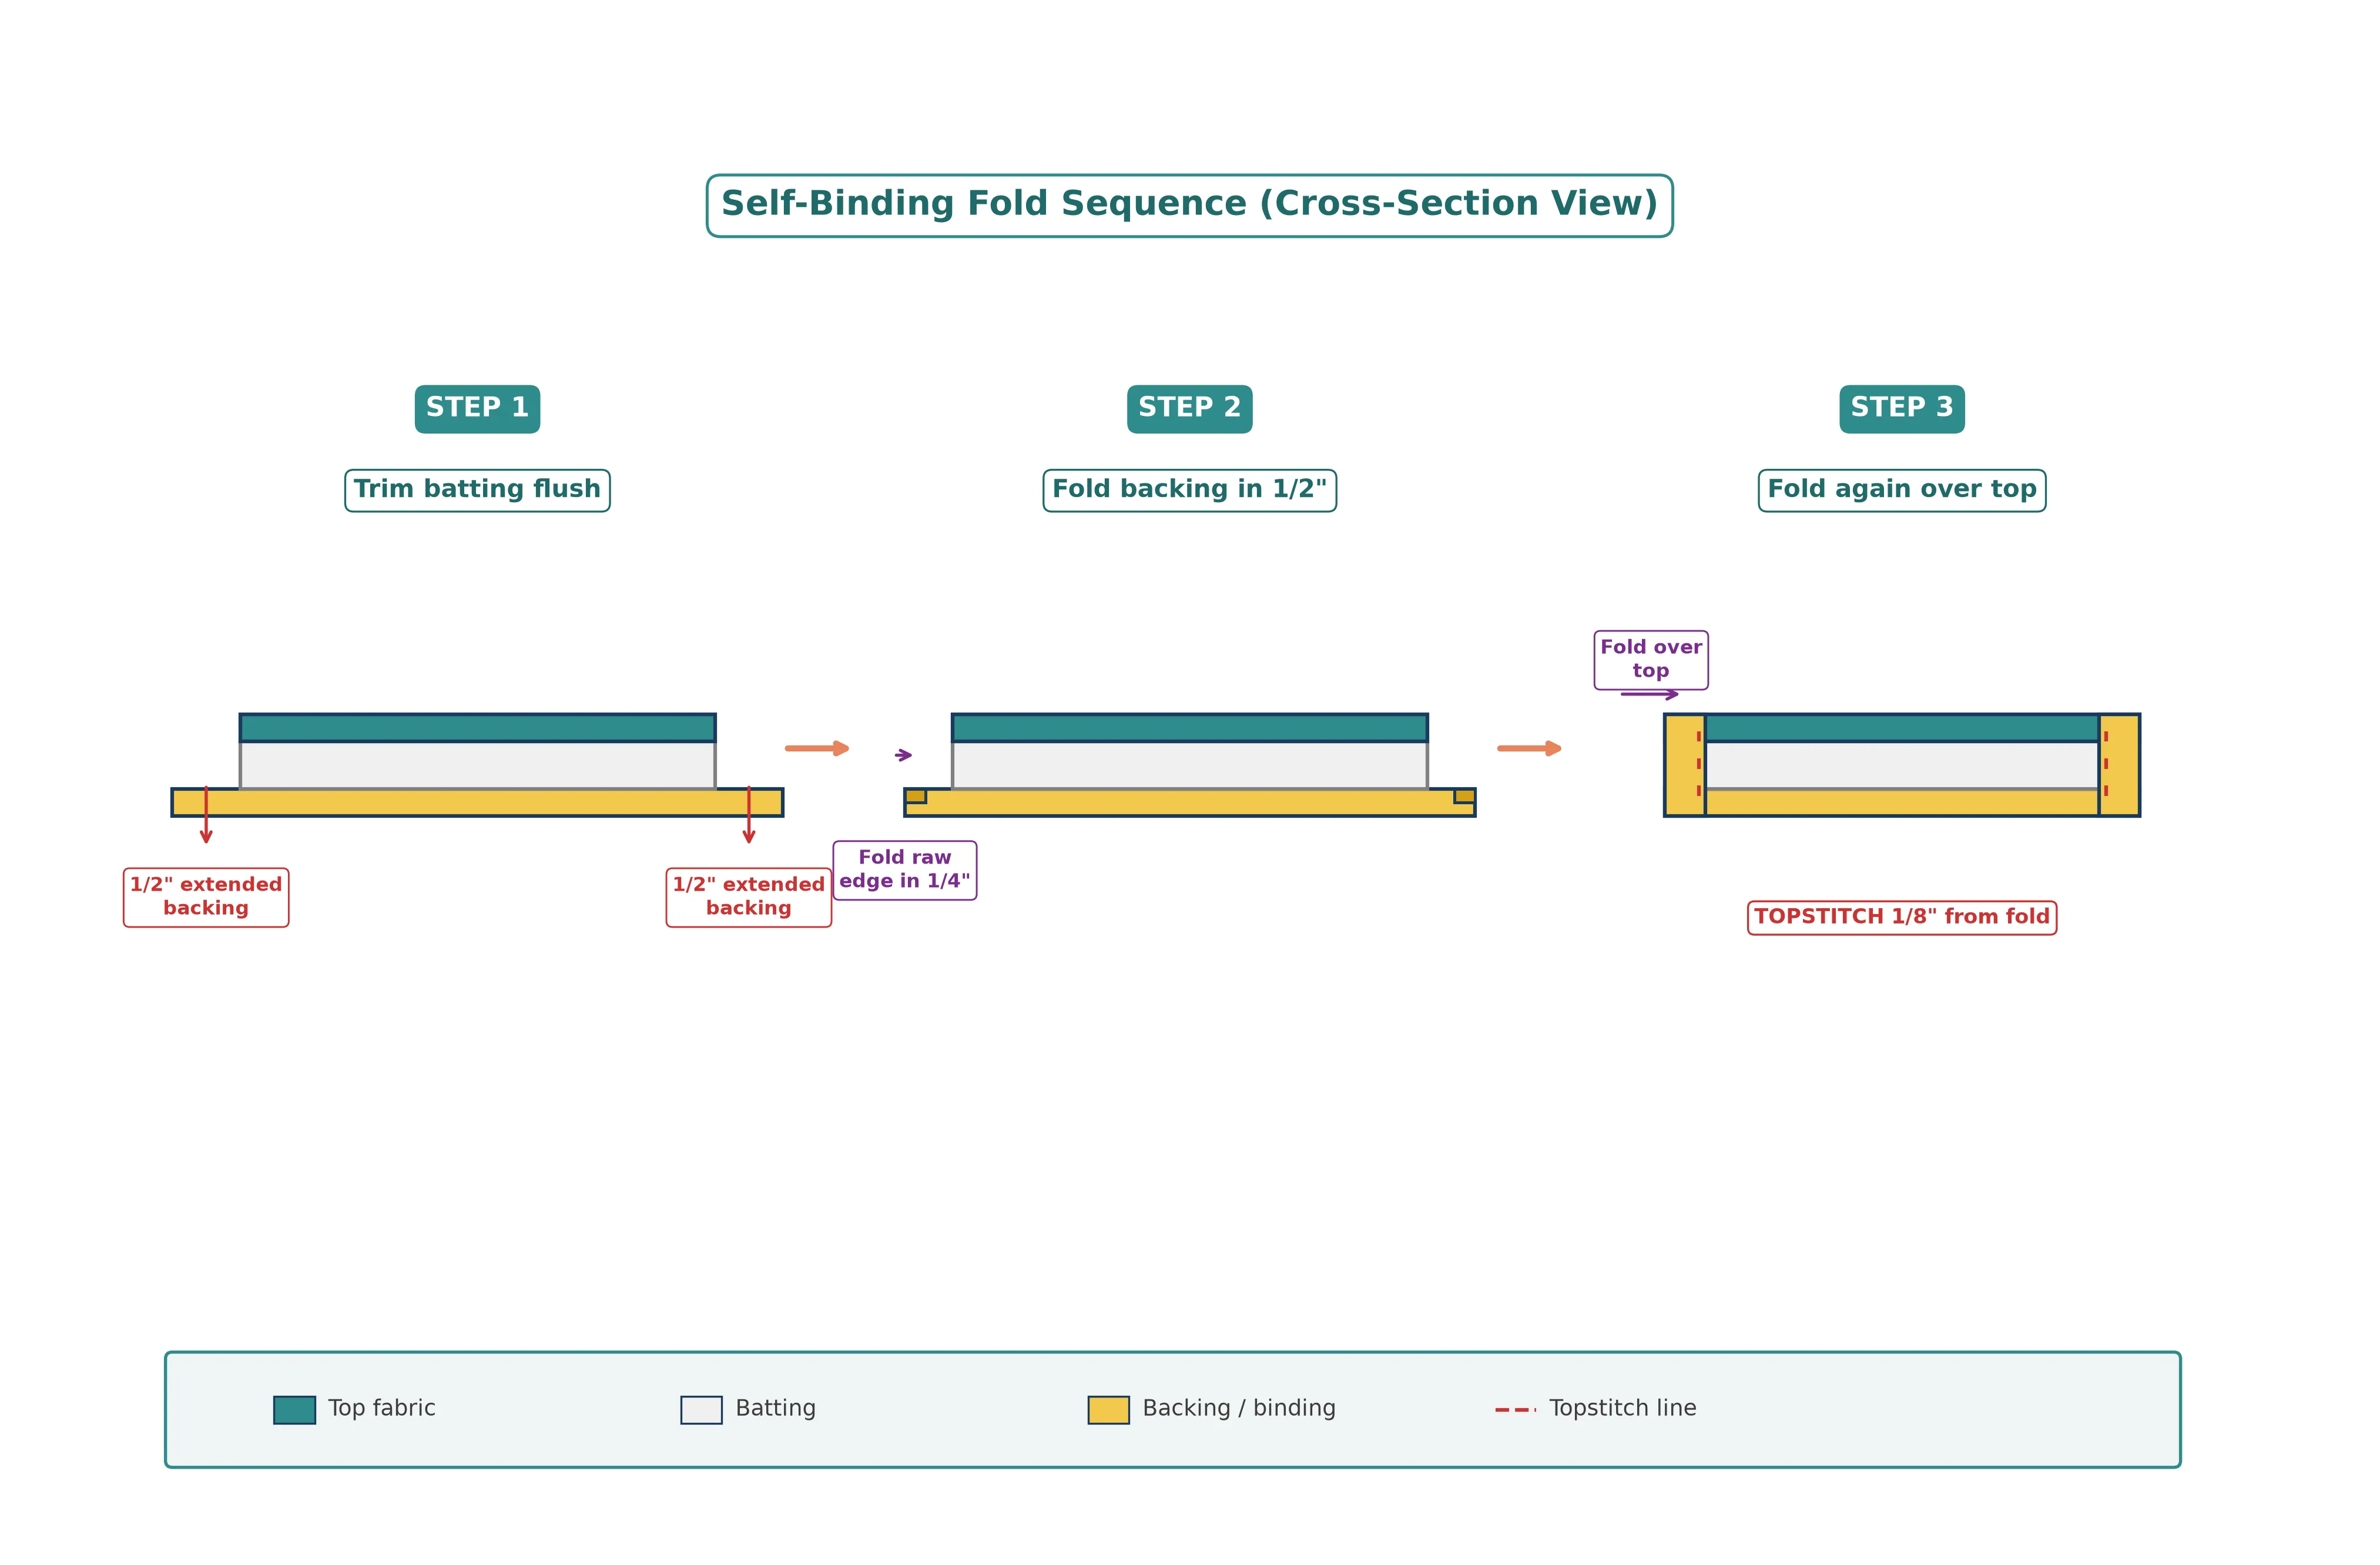Click the left folded raw edge in Step 2
2380x1565 pixels.
(x=915, y=795)
